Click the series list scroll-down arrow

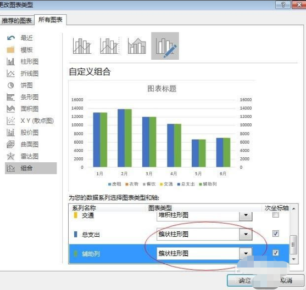coord(293,259)
